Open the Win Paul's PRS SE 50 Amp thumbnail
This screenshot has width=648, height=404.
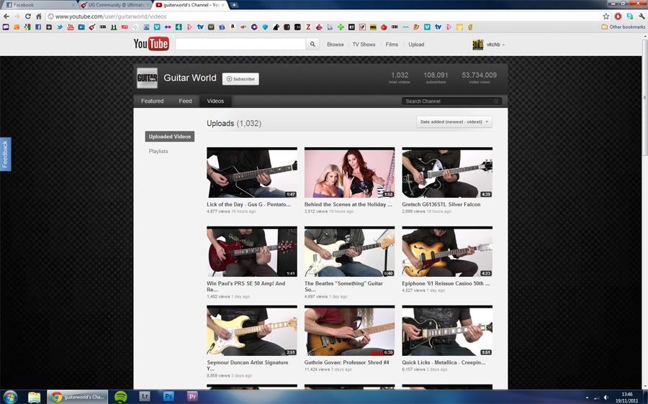pos(252,252)
